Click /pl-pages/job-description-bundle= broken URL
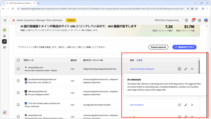The width and height of the screenshot is (211, 119). tap(97, 105)
